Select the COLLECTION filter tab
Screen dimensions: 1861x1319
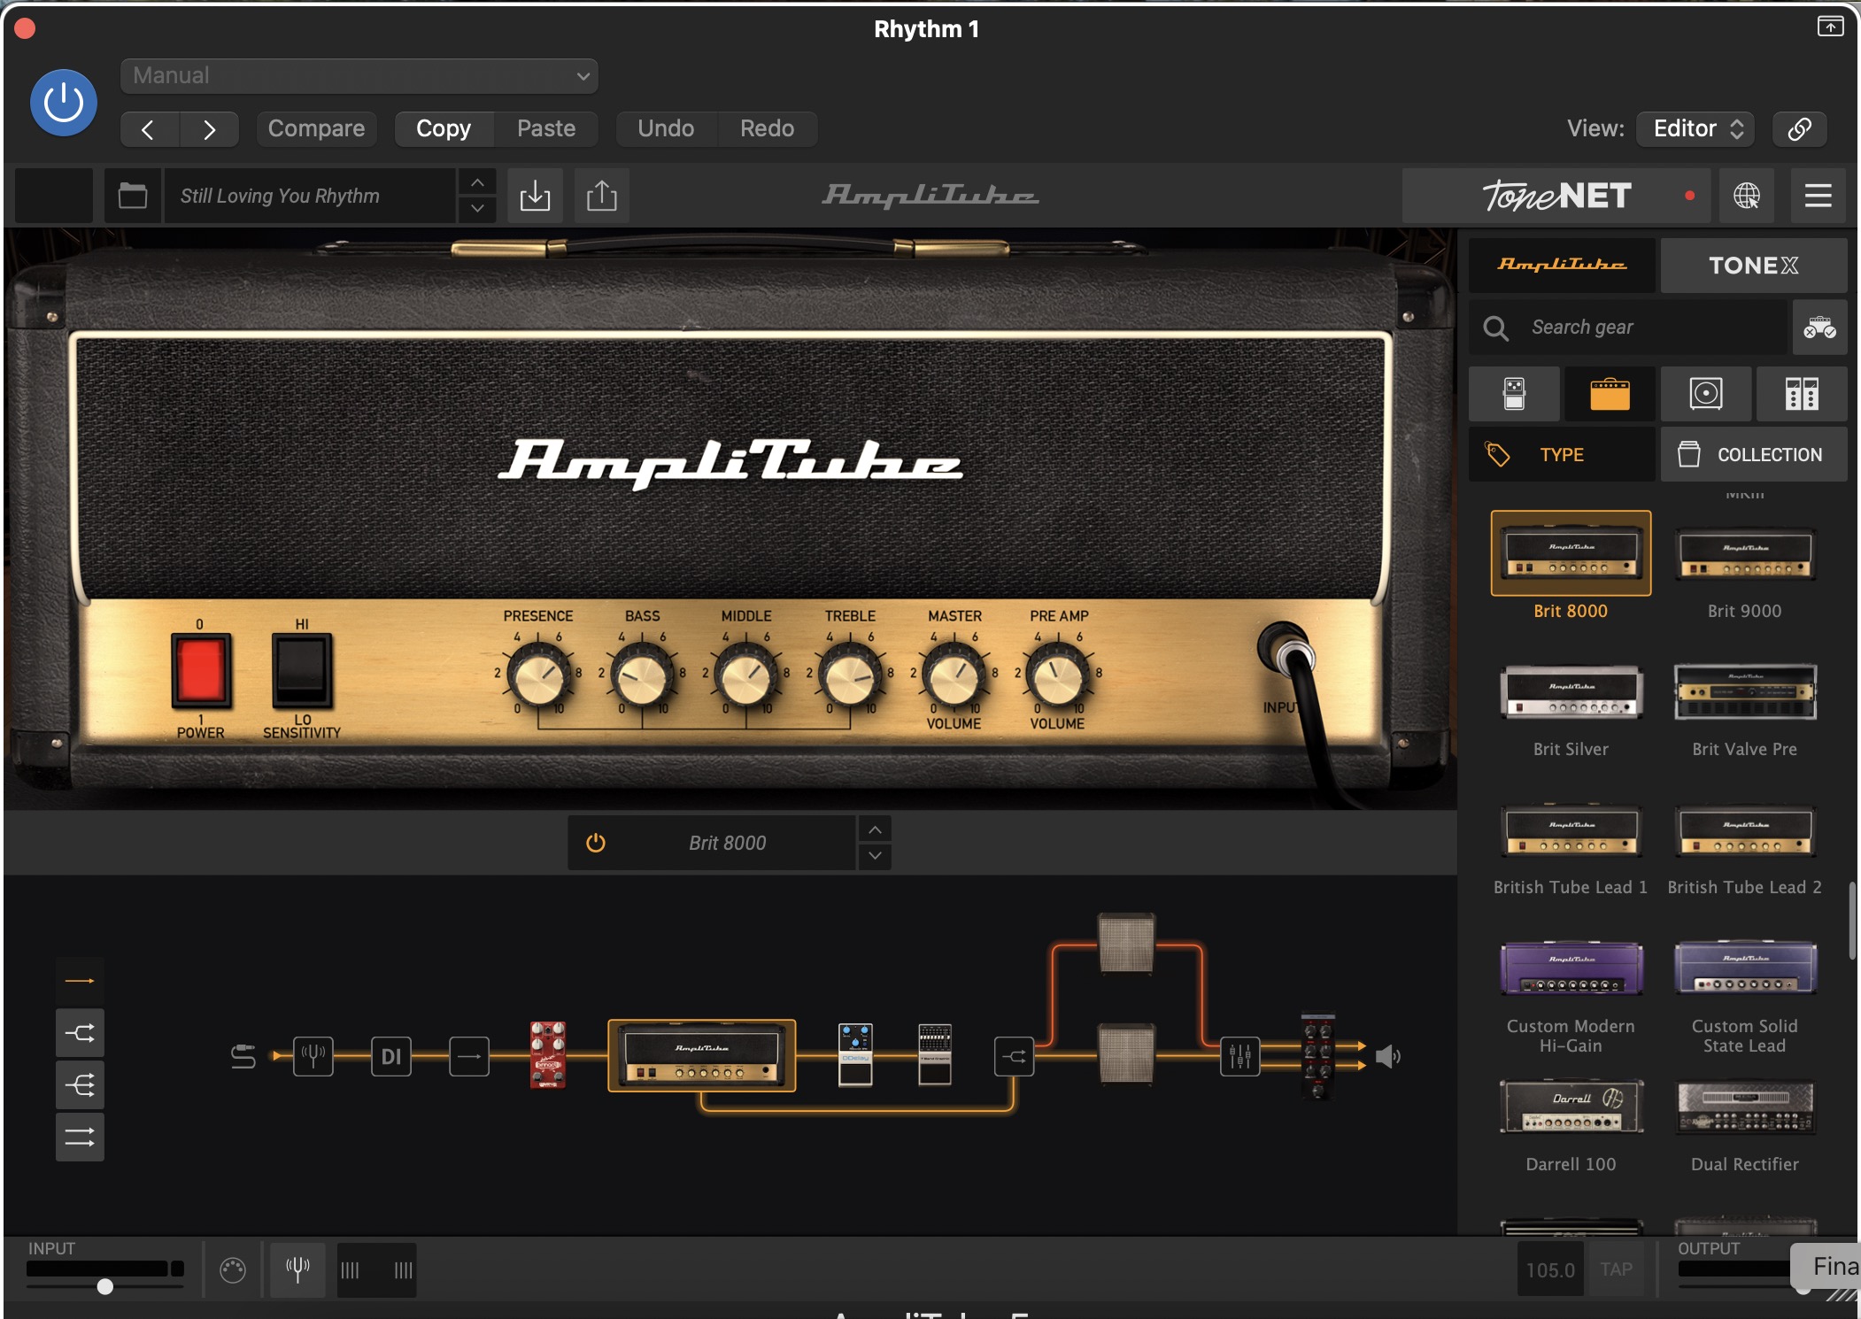point(1753,454)
